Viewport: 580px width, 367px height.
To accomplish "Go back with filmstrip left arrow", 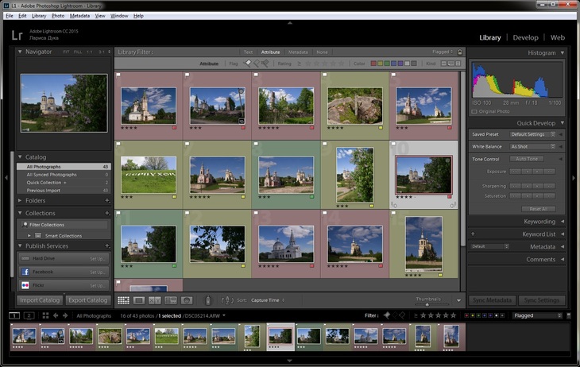I will pyautogui.click(x=56, y=315).
